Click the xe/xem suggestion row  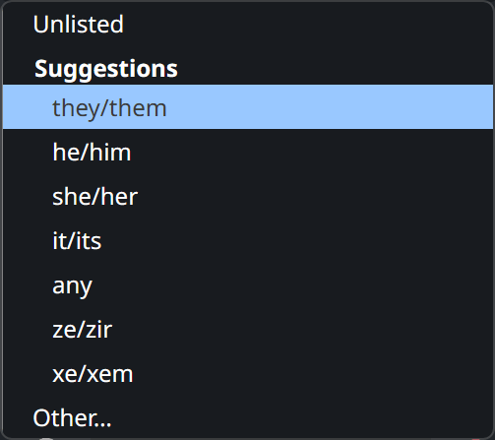[x=248, y=373]
